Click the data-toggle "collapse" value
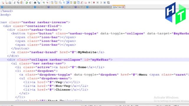This screenshot has height=106, width=189. [x=135, y=34]
